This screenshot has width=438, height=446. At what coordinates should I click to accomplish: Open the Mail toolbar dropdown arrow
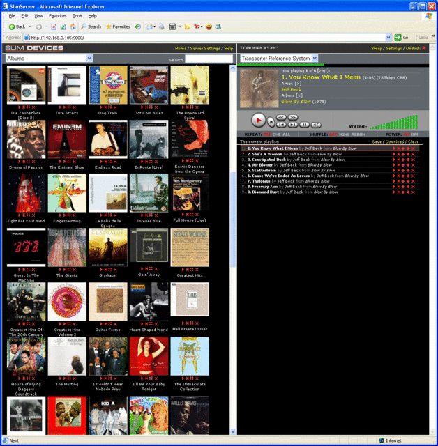pyautogui.click(x=154, y=26)
